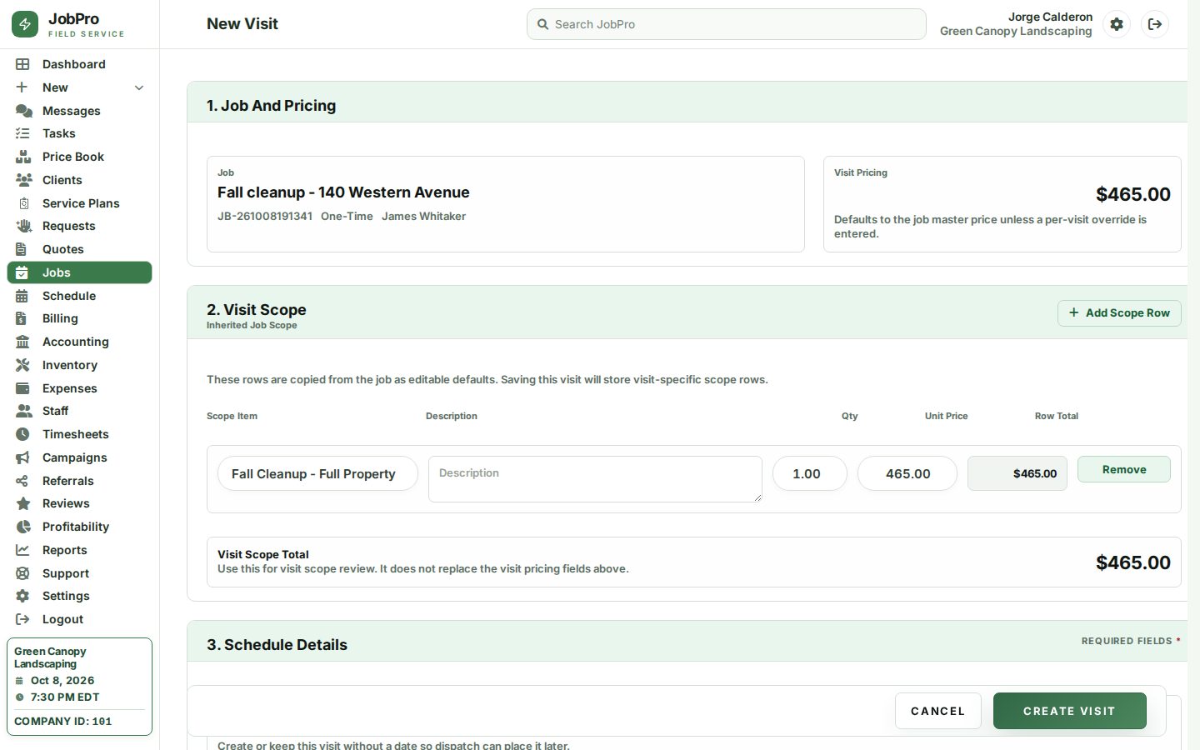Click the Campaigns megaphone icon
This screenshot has width=1200, height=750.
[22, 457]
